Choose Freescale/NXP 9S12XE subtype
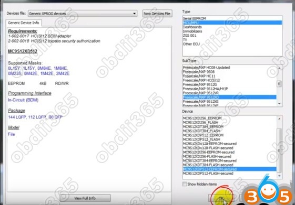The width and height of the screenshot is (295, 205). (229, 102)
